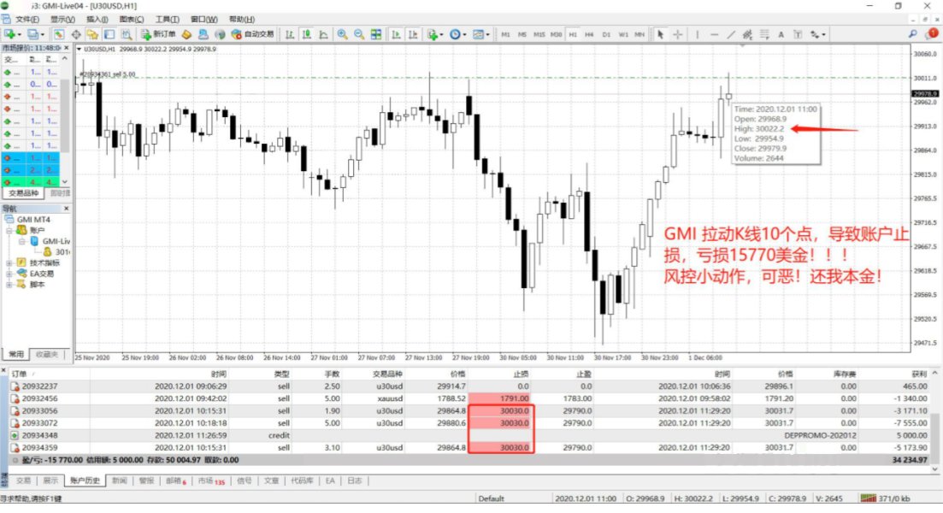This screenshot has height=513, width=943.
Task: Select the H4 timeframe
Action: (589, 34)
